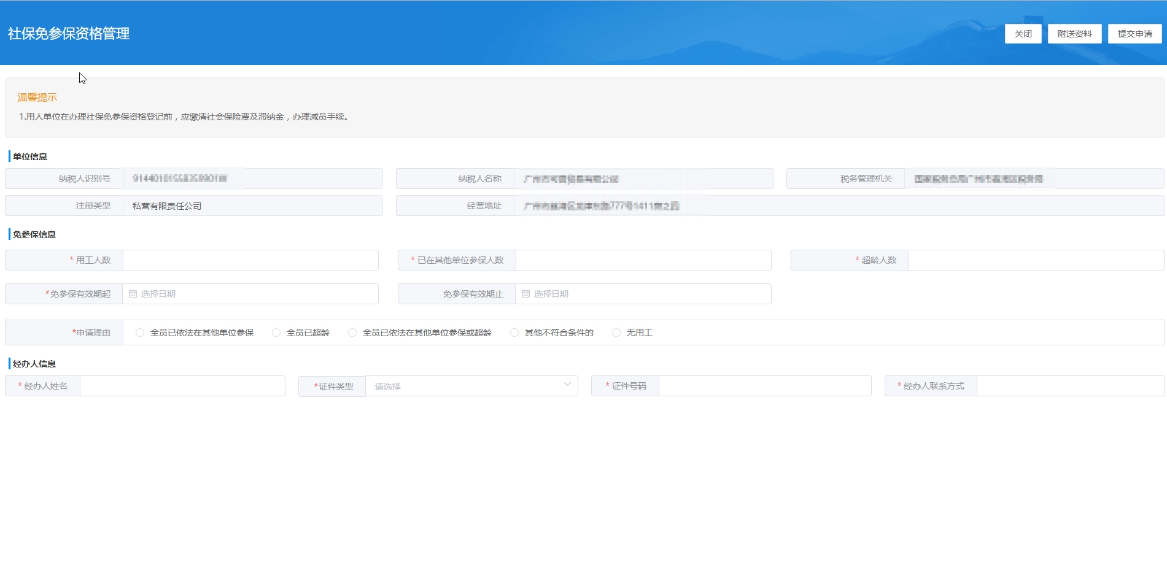1167x584 pixels.
Task: Expand the 证件类型 dropdown arrow
Action: click(x=567, y=385)
